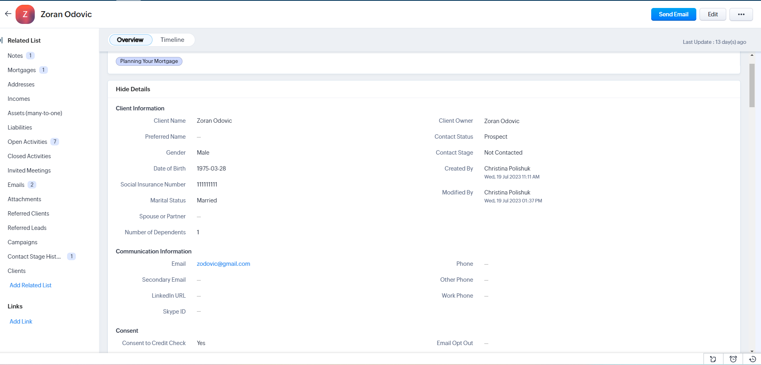This screenshot has height=365, width=761.
Task: Select the Overview tab
Action: tap(130, 40)
